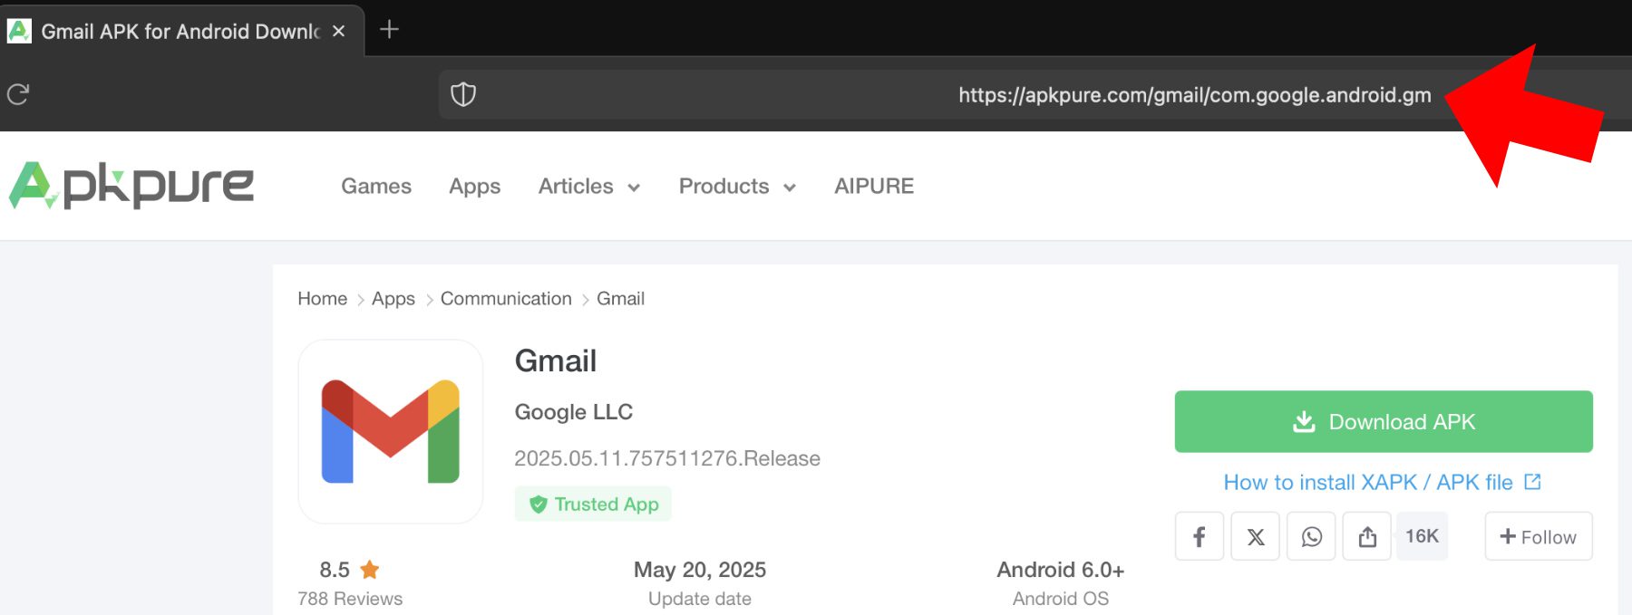1632x615 pixels.
Task: Share the app on X (Twitter)
Action: pos(1255,536)
